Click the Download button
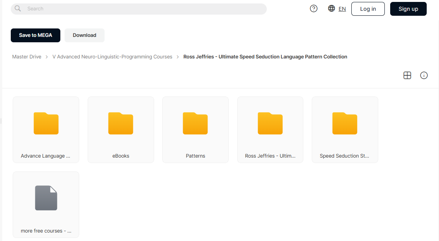 tap(85, 35)
